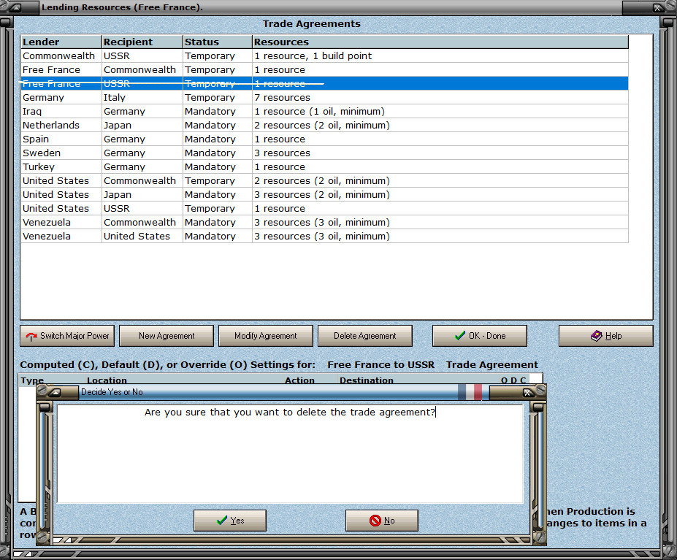Click the Lending Resources window's title-bar menu icon
Viewport: 677px width, 560px height.
[16, 7]
